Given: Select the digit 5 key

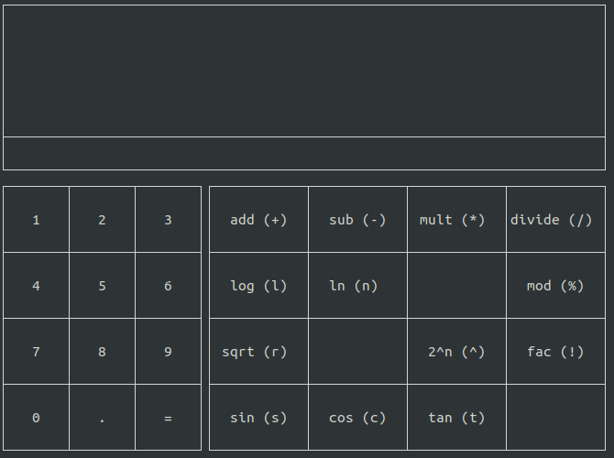Looking at the screenshot, I should [x=103, y=286].
